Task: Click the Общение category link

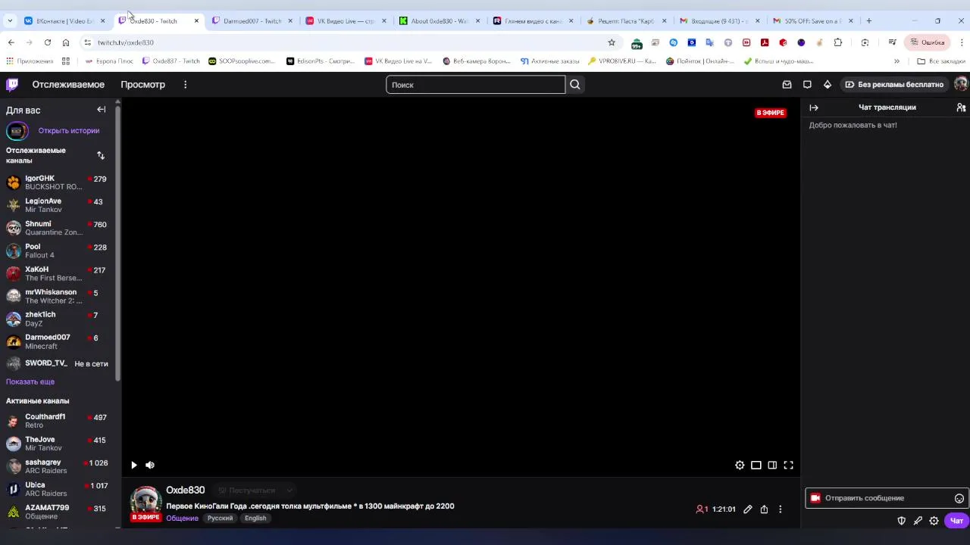Action: pyautogui.click(x=182, y=519)
